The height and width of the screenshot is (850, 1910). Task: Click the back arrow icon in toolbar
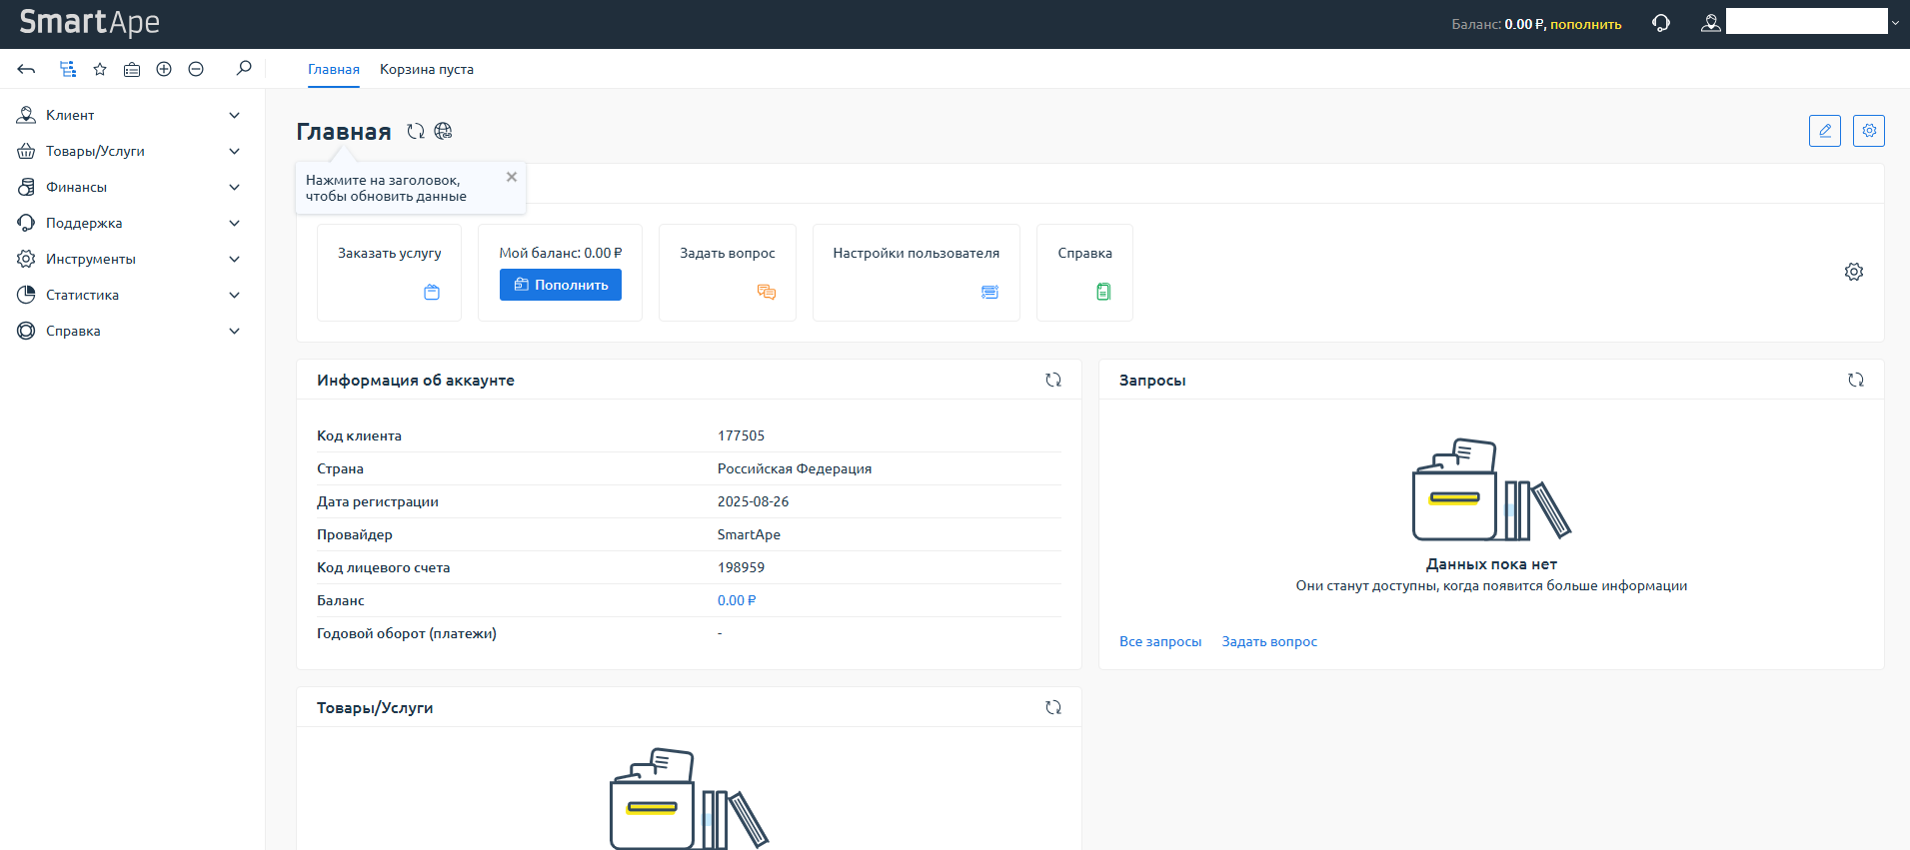[x=27, y=69]
